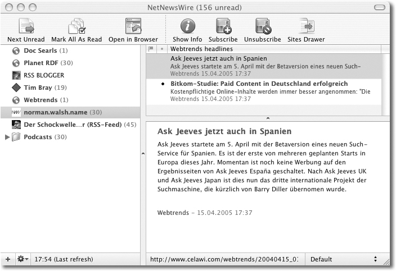Click the RSS BLOGGER feed icon

coord(16,75)
